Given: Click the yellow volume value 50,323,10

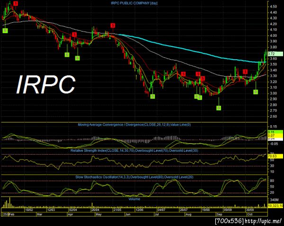Looking at the screenshot, I should pos(275,206).
